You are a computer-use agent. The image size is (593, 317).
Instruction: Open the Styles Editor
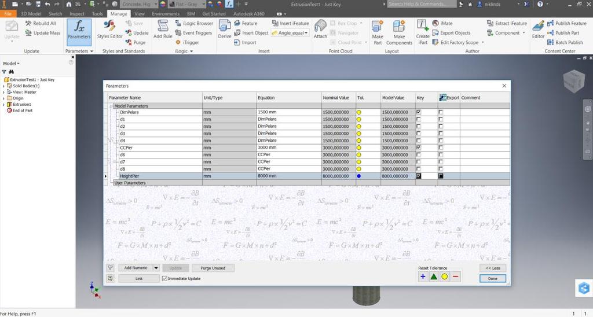coord(109,30)
